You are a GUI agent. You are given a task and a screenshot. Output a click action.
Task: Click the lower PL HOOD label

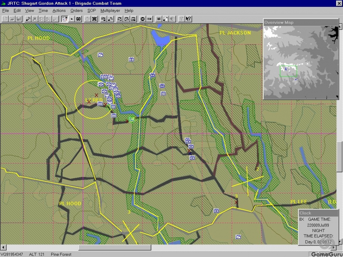pyautogui.click(x=70, y=203)
